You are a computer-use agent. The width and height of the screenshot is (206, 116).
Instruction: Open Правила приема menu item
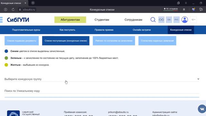pyautogui.click(x=104, y=30)
